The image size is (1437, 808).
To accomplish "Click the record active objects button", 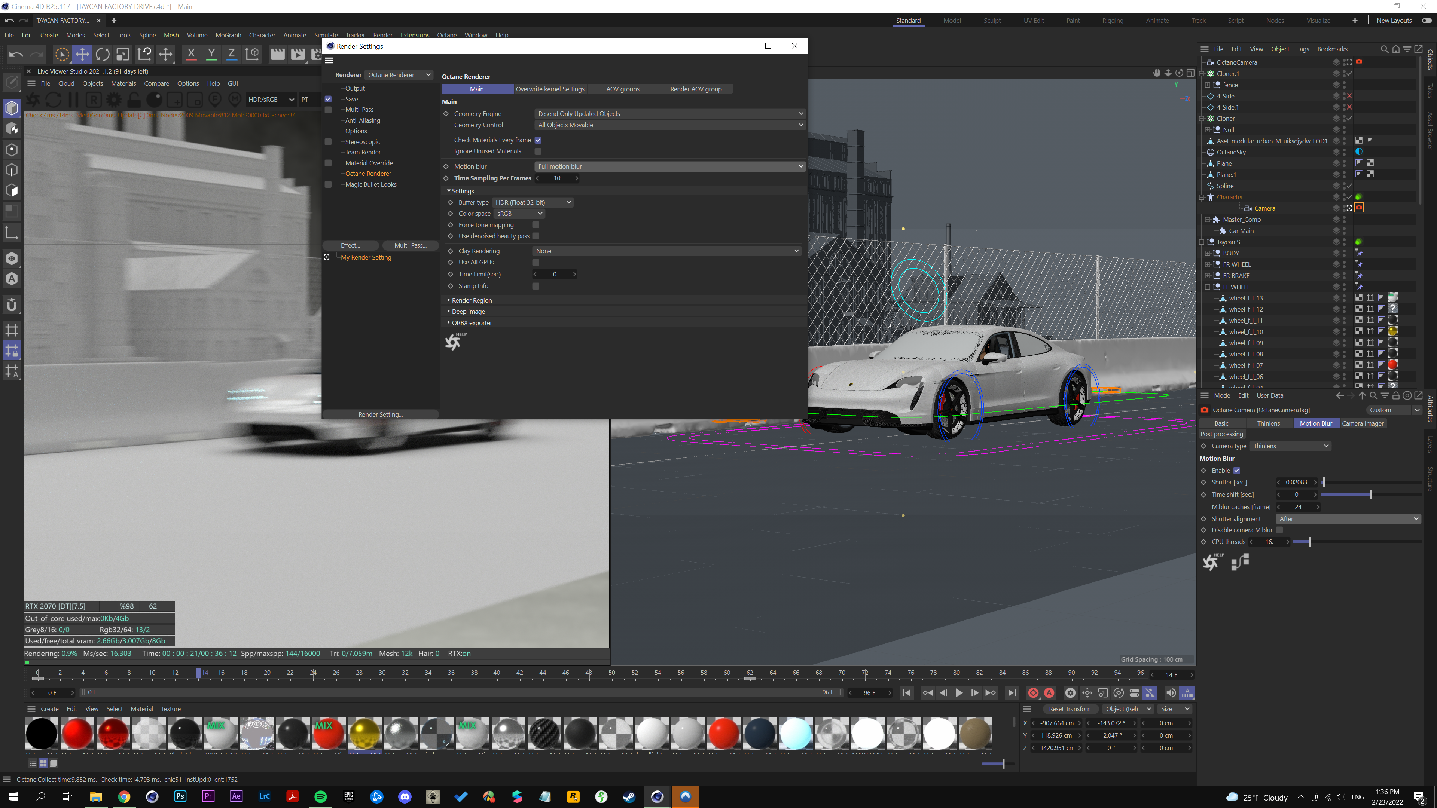I will pyautogui.click(x=1033, y=693).
